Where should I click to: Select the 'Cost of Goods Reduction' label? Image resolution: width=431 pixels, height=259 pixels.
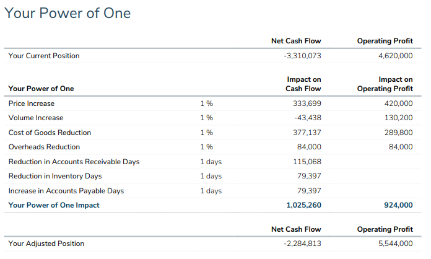[x=50, y=133]
